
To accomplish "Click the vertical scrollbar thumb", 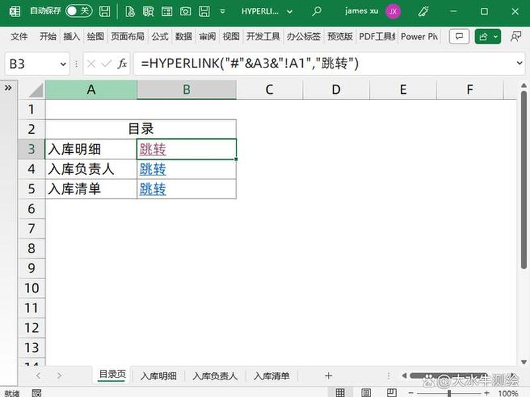I will tap(523, 180).
